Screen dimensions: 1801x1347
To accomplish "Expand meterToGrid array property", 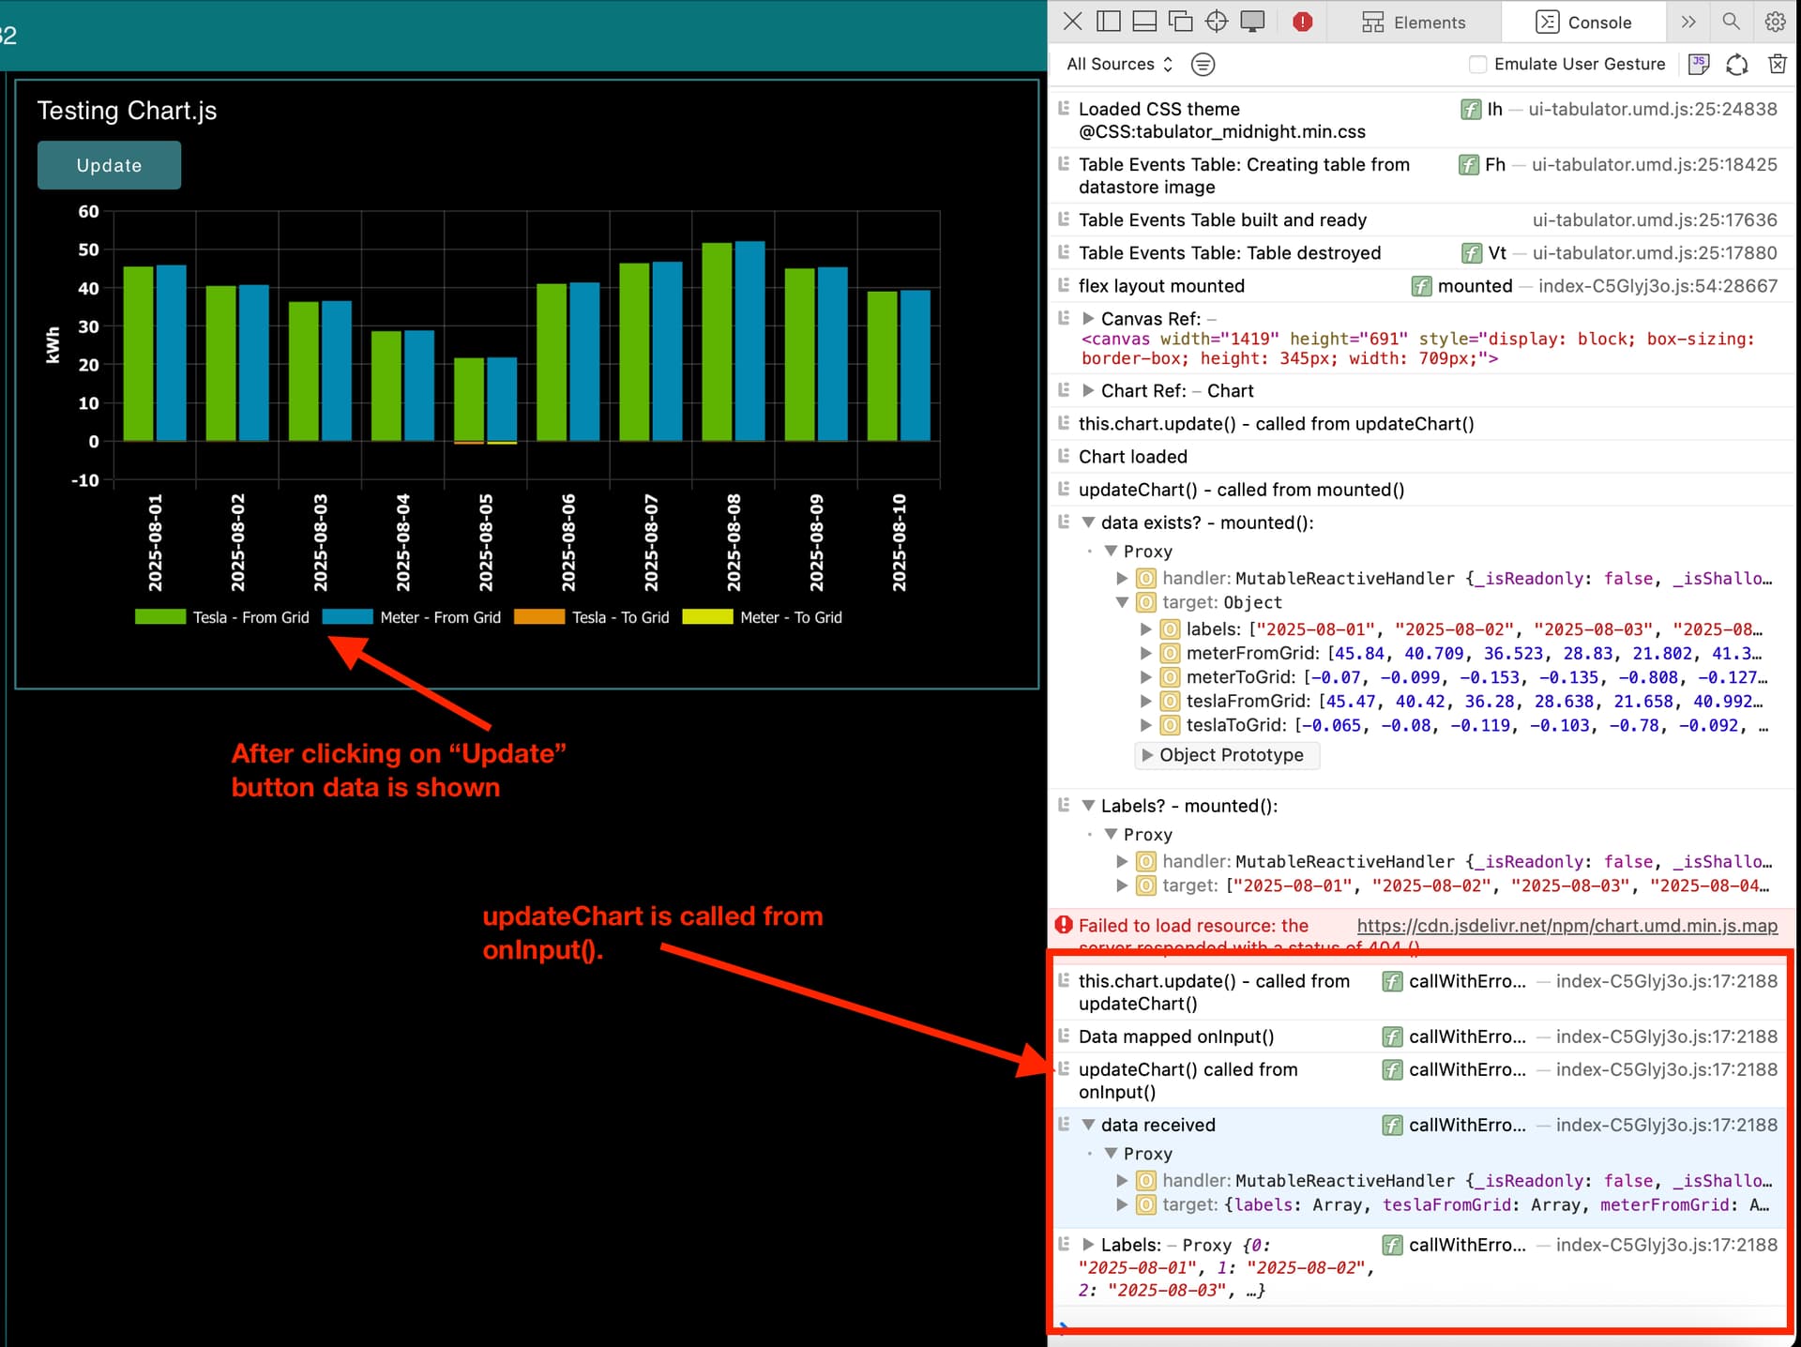I will coord(1145,676).
